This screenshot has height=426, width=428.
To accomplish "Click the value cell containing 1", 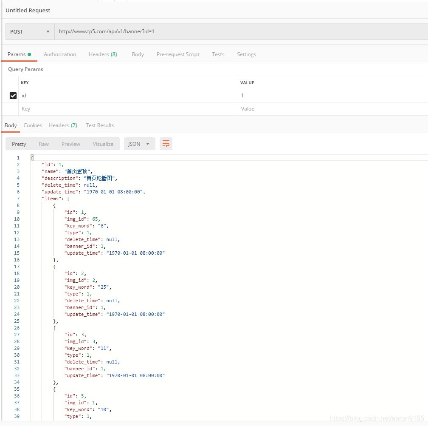I will tap(333, 96).
